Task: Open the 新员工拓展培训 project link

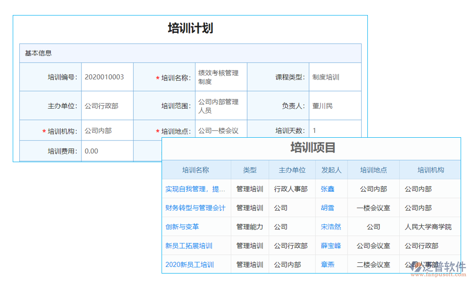Action: pyautogui.click(x=189, y=245)
